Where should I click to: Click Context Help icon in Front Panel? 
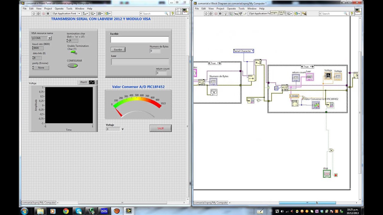[173, 14]
